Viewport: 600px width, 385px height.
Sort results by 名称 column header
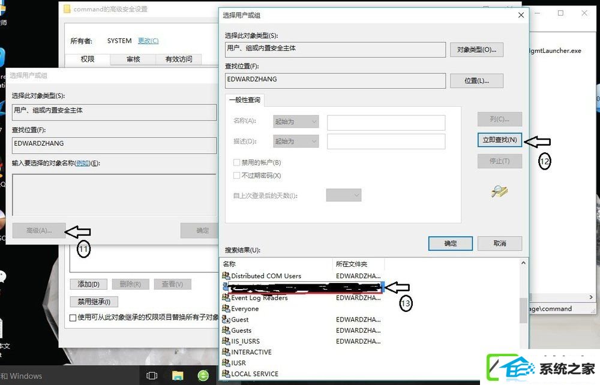pyautogui.click(x=276, y=264)
